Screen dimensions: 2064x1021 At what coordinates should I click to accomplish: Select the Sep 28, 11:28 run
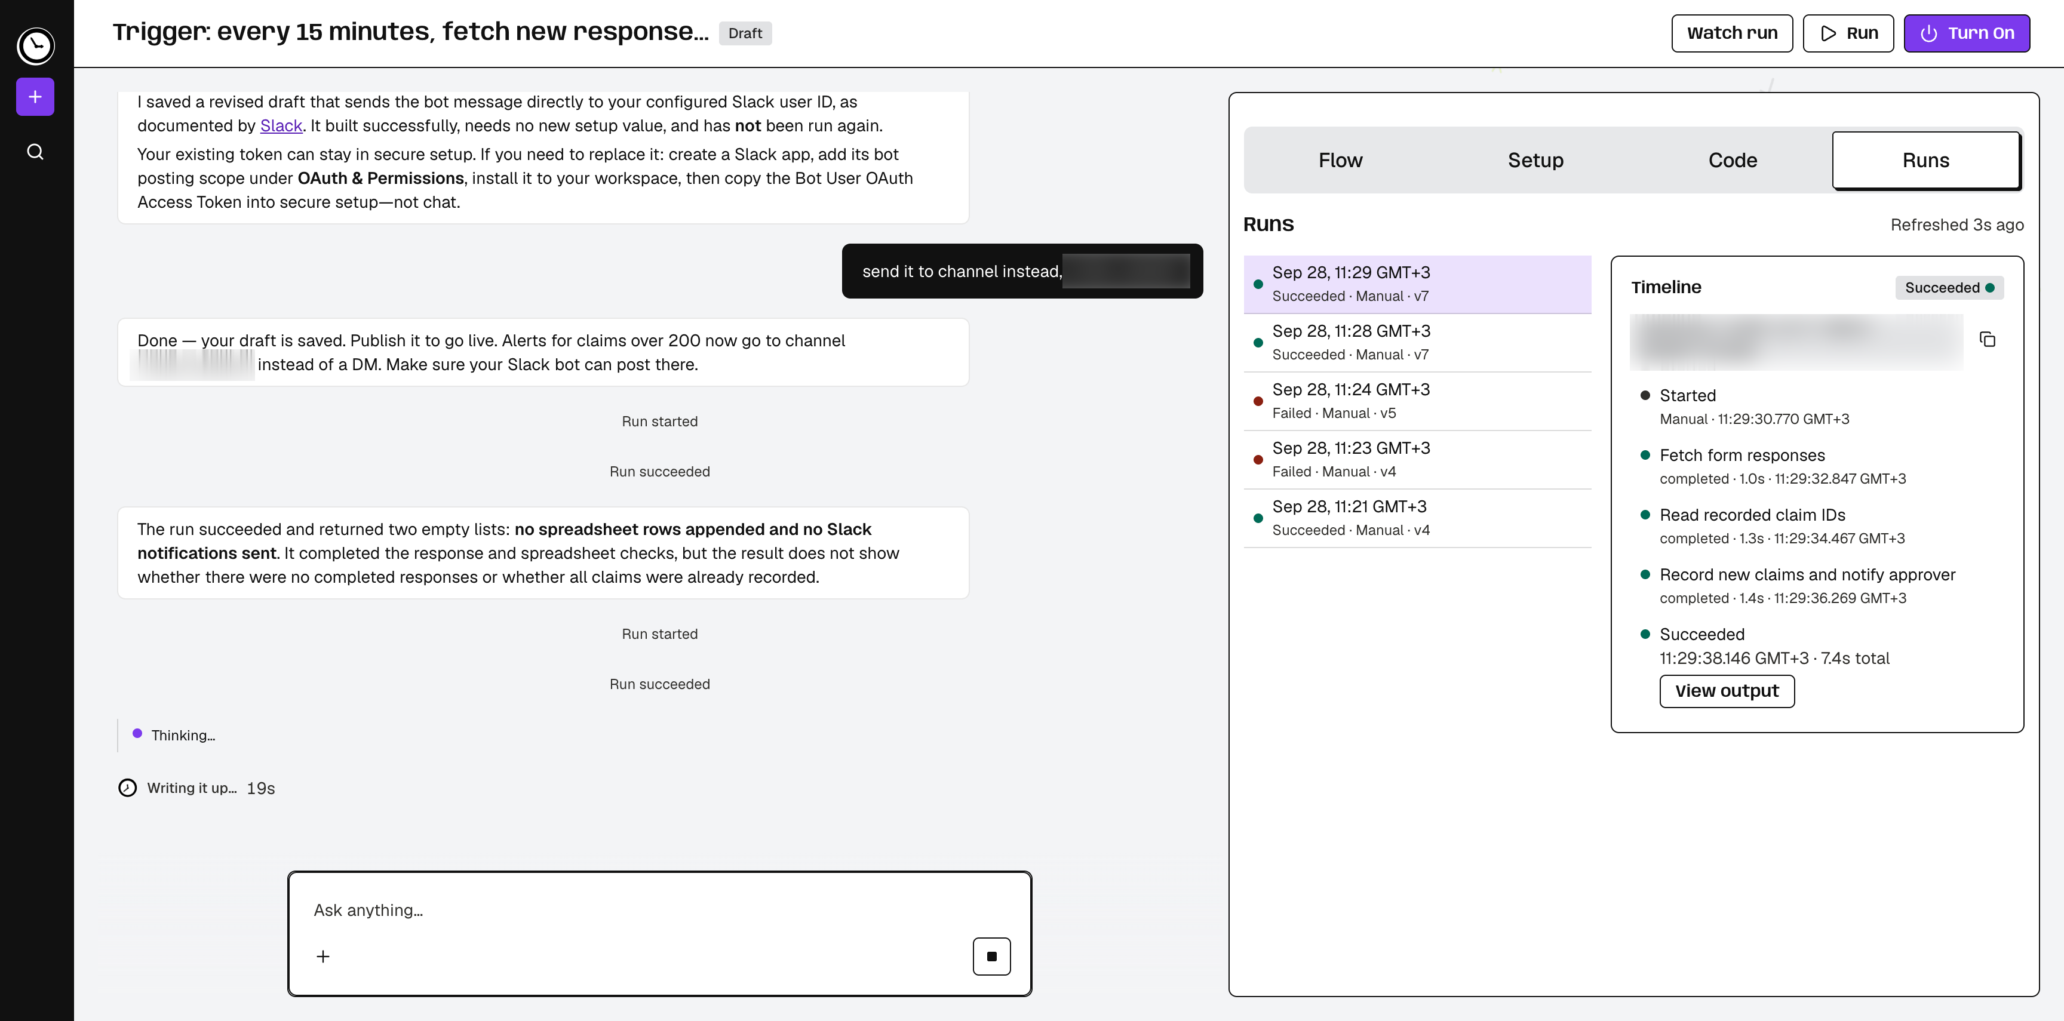click(1417, 343)
